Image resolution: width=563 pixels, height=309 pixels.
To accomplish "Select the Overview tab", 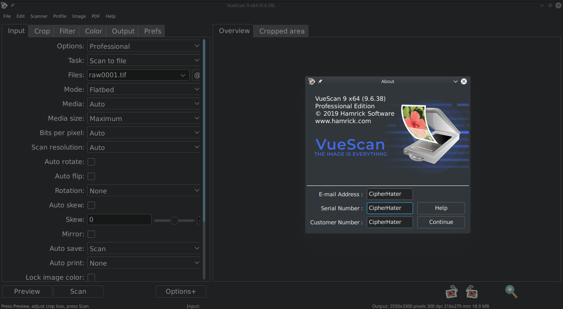I will click(x=234, y=31).
